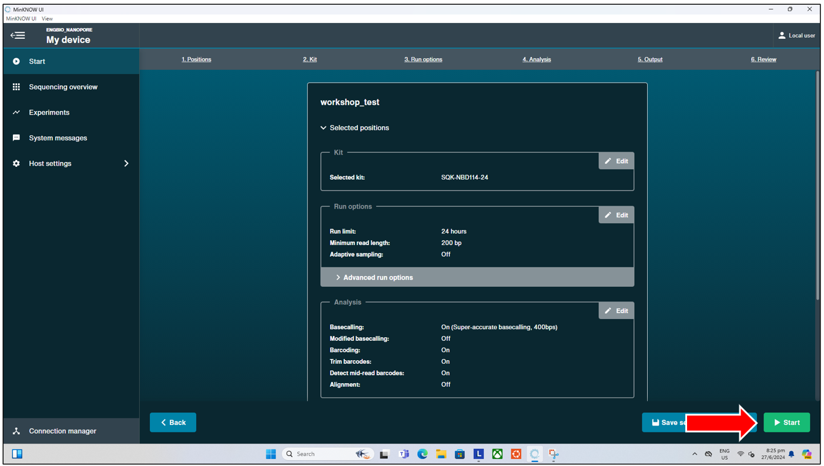
Task: Open Connection manager
Action: pos(71,431)
